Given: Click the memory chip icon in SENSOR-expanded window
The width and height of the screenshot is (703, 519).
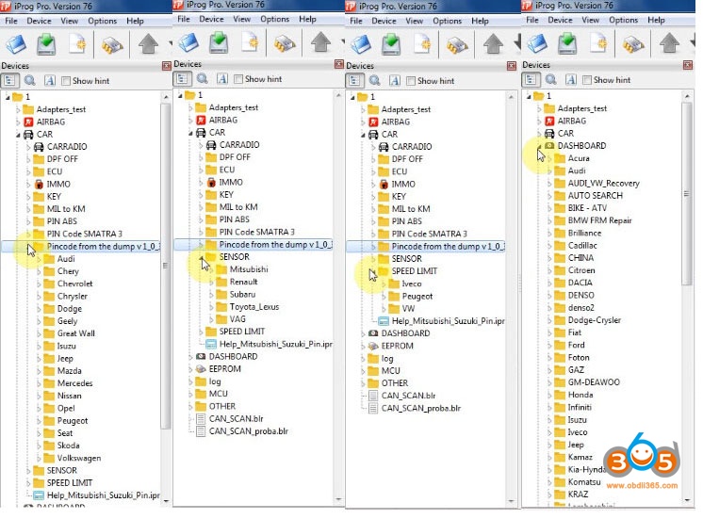Looking at the screenshot, I should click(x=285, y=43).
